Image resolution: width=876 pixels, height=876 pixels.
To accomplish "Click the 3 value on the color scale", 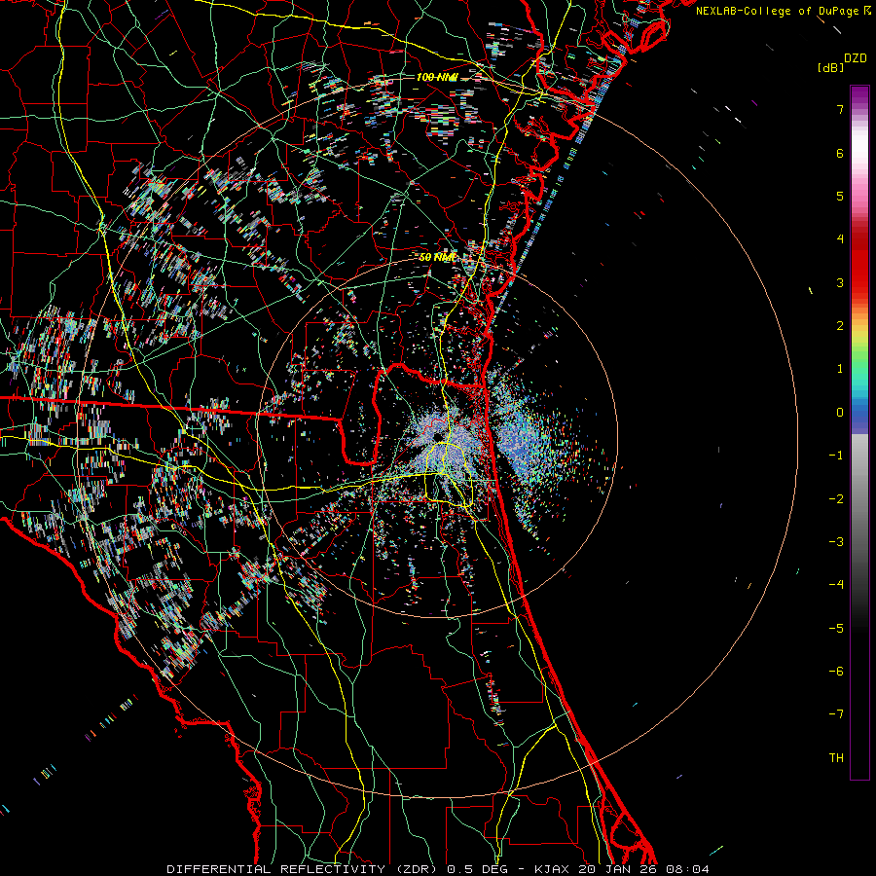I will [x=840, y=282].
